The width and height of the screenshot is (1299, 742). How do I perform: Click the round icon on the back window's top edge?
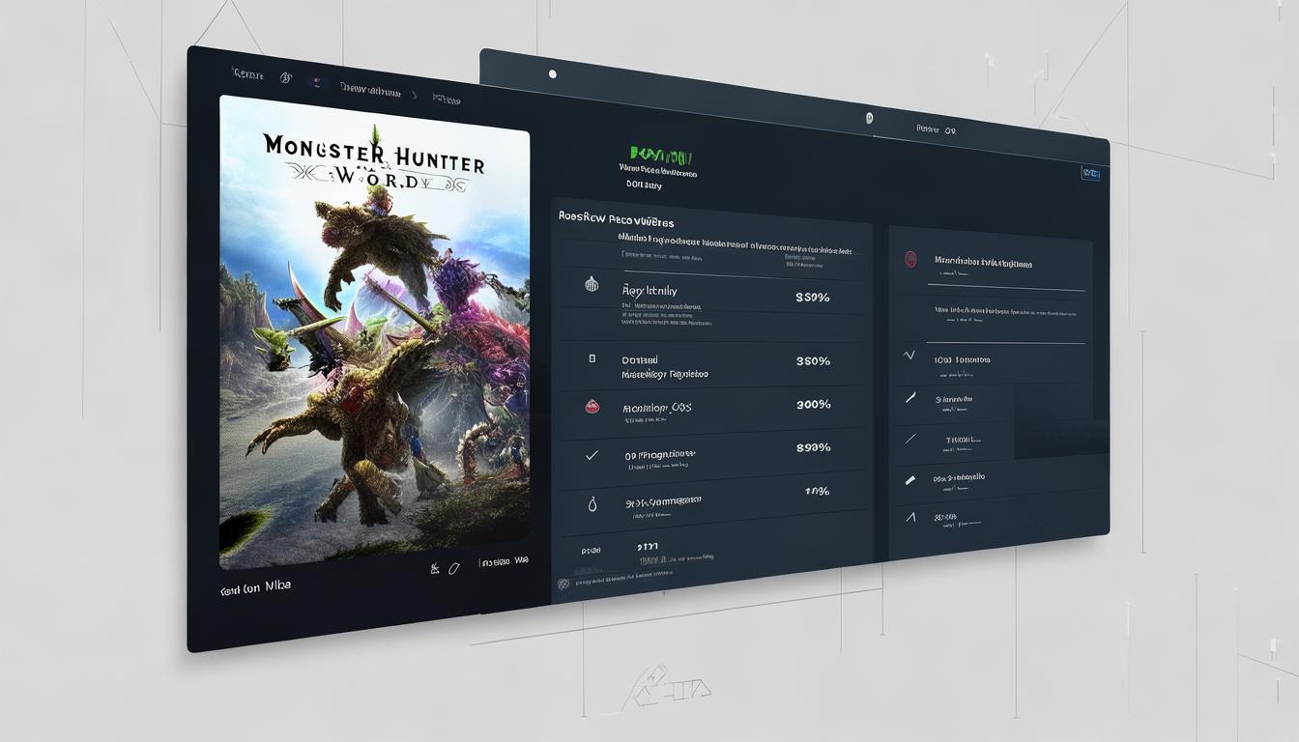[869, 118]
